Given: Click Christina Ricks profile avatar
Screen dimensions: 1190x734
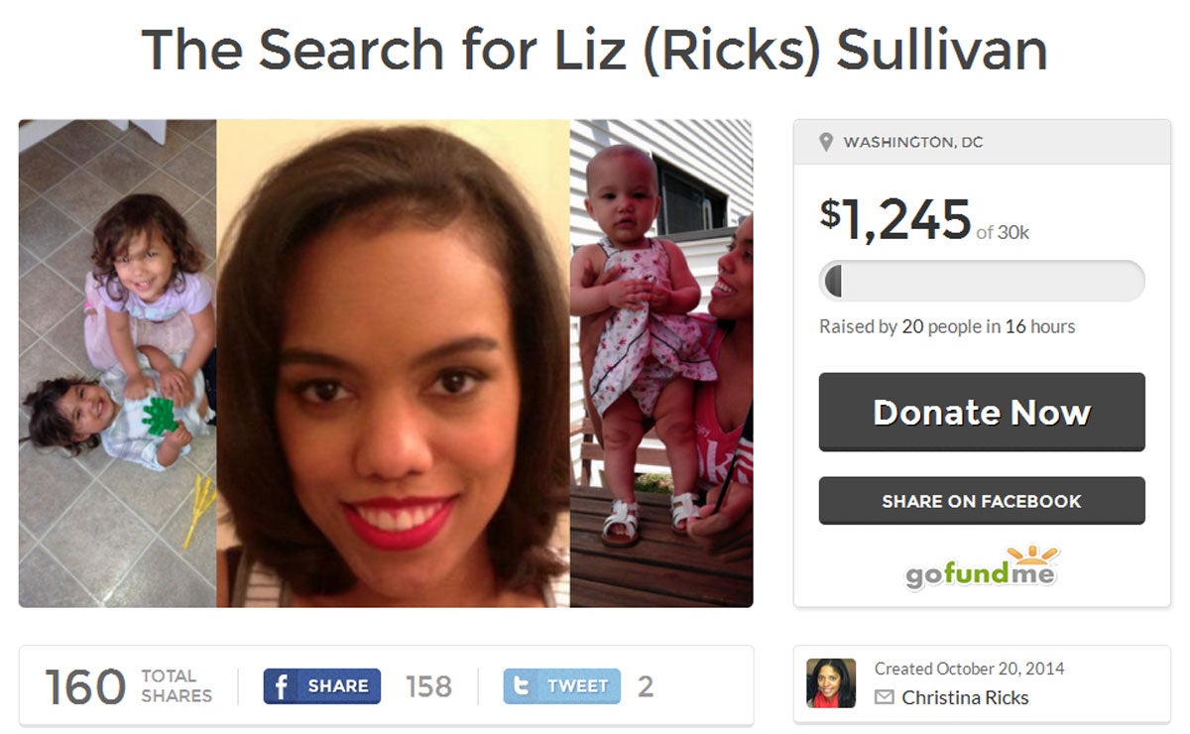Looking at the screenshot, I should click(x=831, y=682).
